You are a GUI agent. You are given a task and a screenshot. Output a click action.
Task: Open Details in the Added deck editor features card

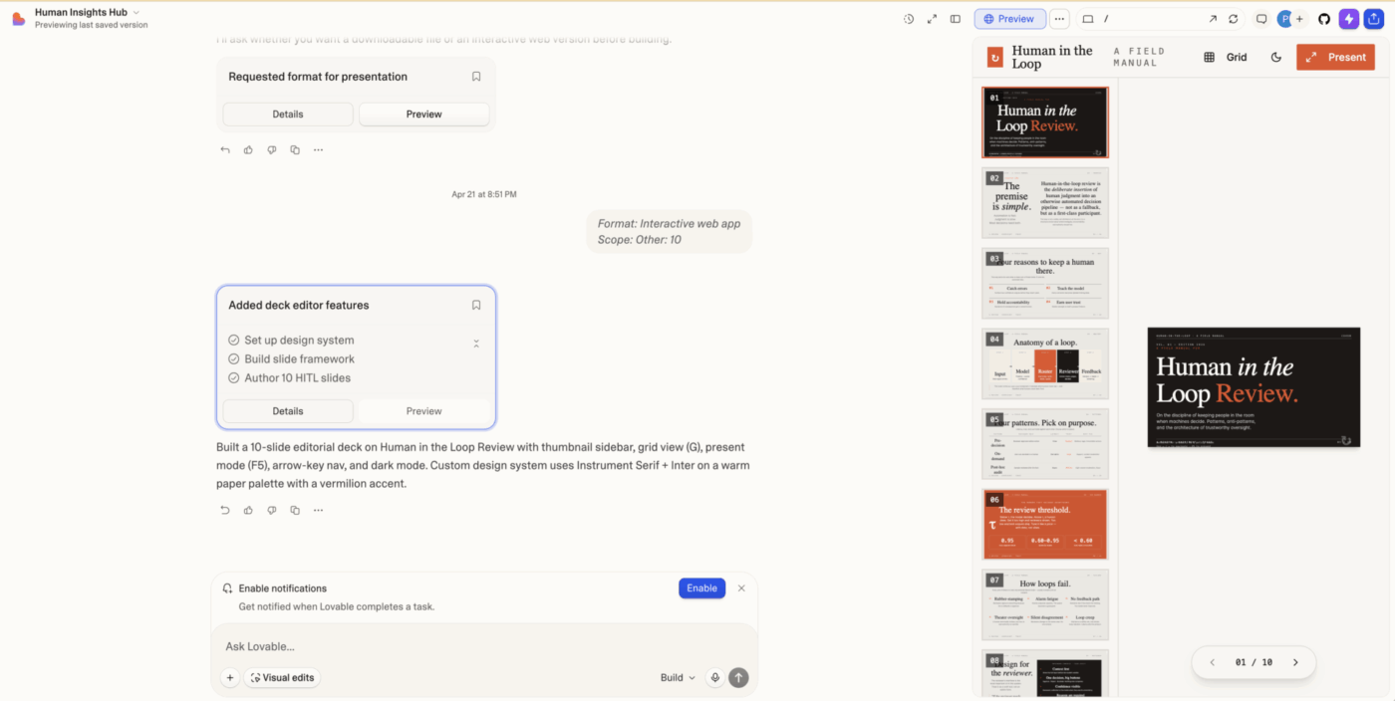coord(288,411)
